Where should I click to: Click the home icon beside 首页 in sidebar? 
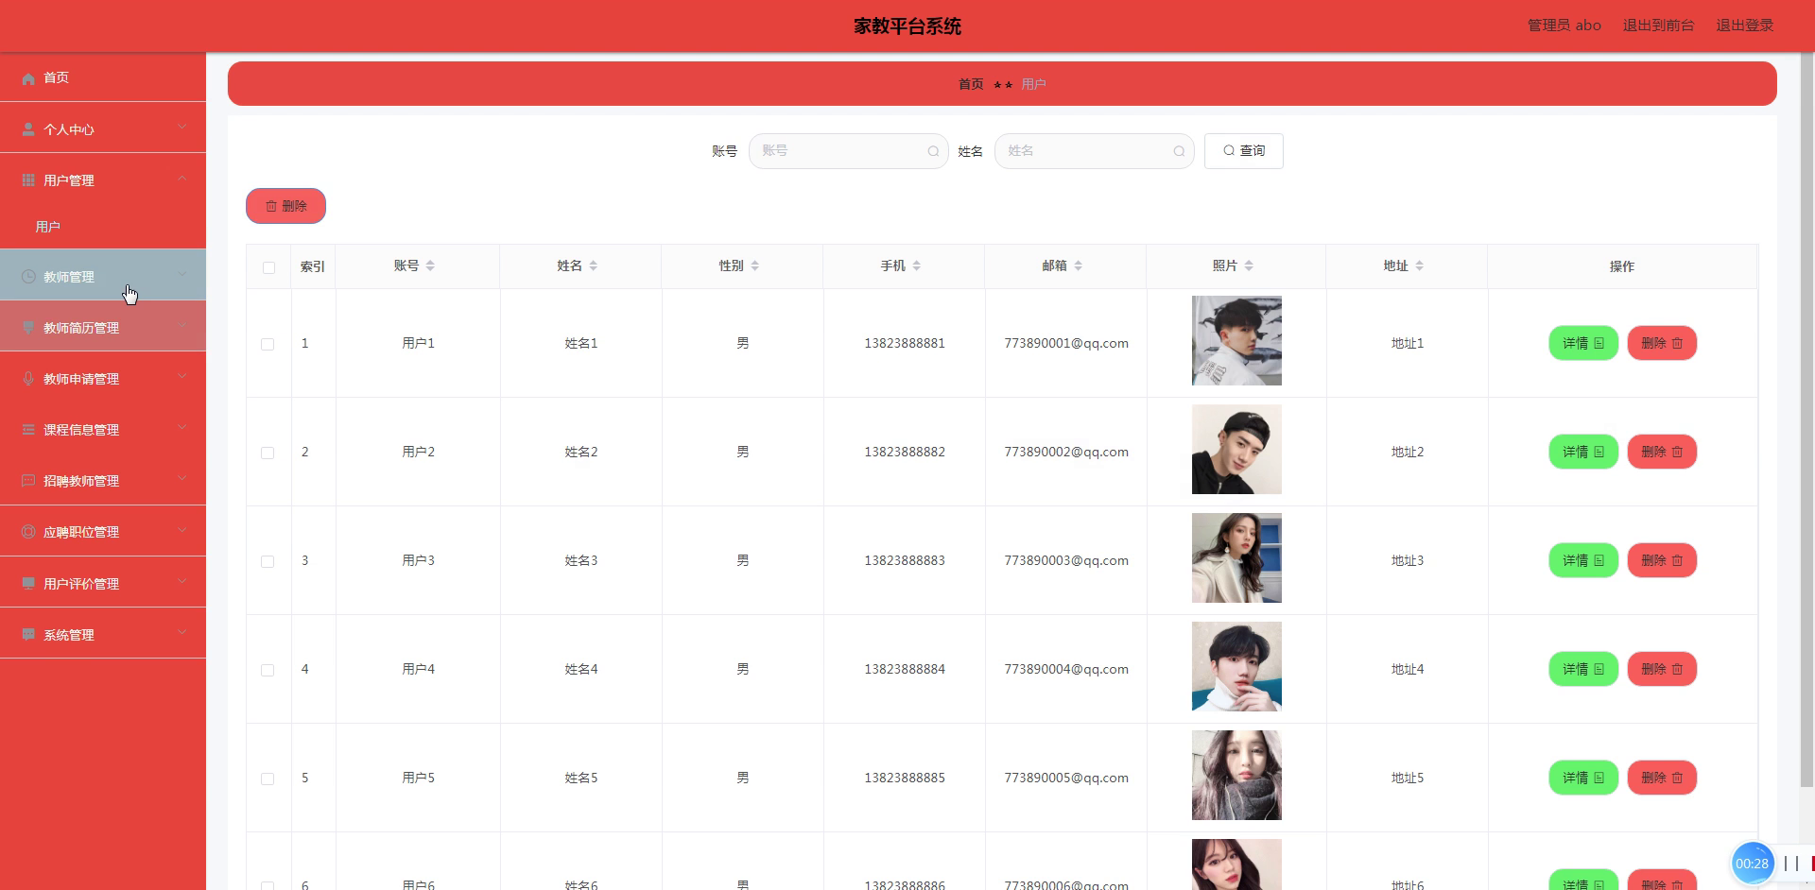(x=28, y=78)
